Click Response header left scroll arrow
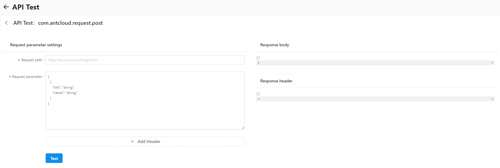The width and height of the screenshot is (500, 168). click(x=258, y=99)
